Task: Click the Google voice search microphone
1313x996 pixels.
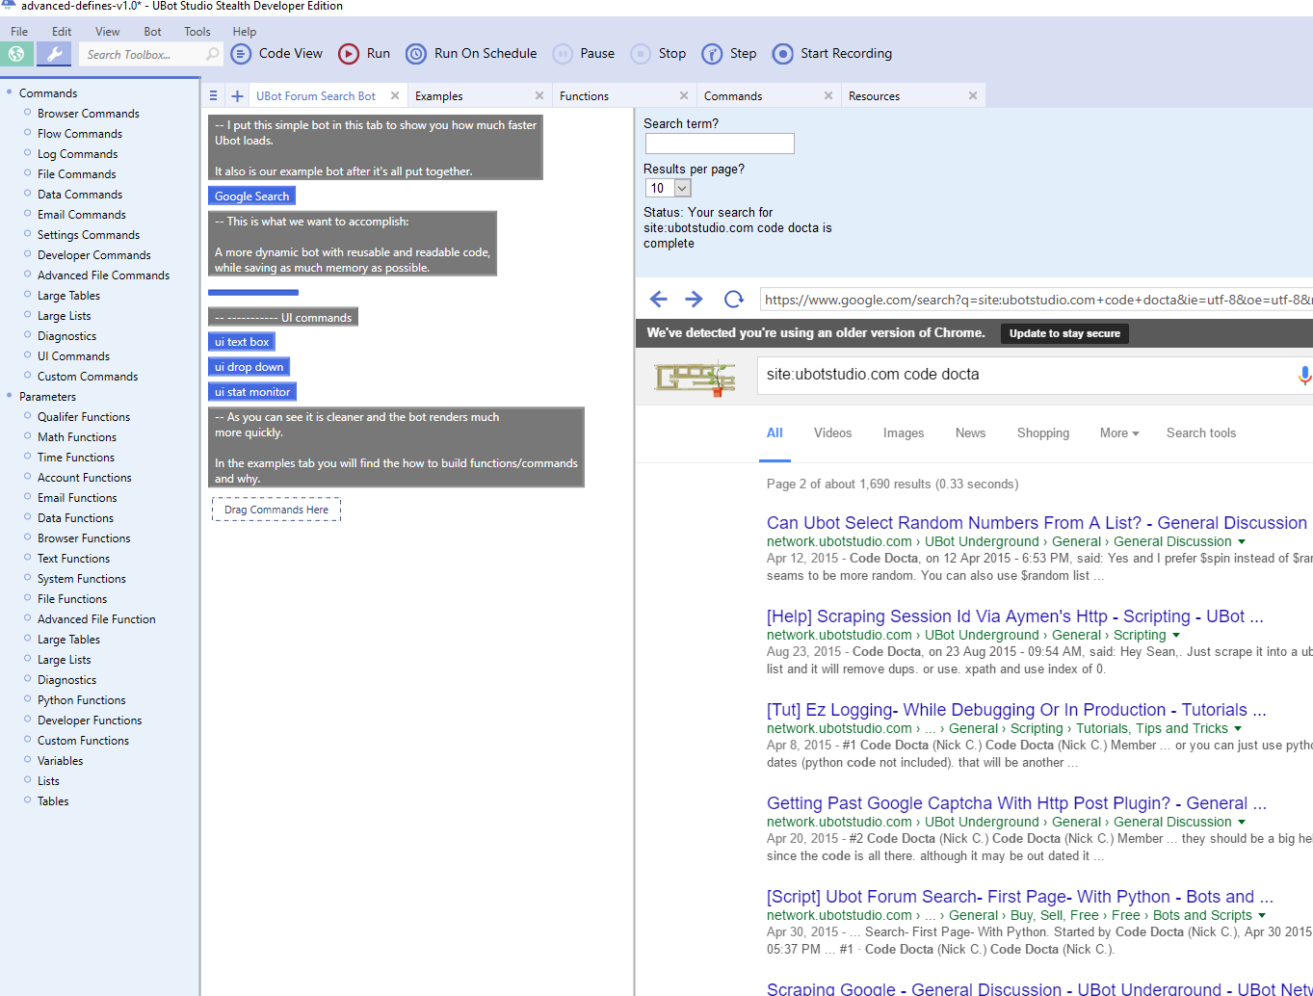Action: click(1304, 376)
